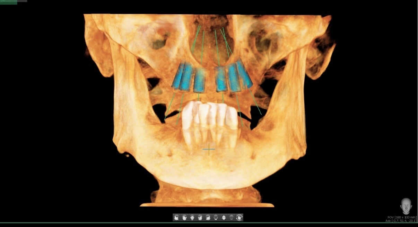Select the oblique head icon before back view
This screenshot has width=418, height=227.
tap(208, 217)
